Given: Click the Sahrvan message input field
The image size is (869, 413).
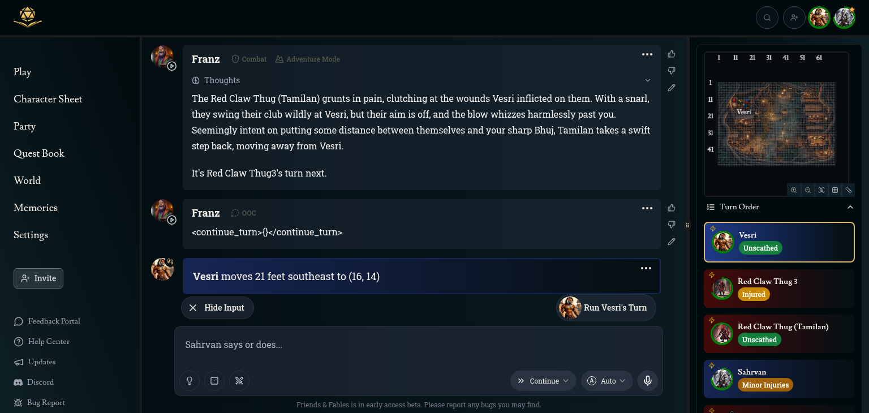Looking at the screenshot, I should click(418, 345).
